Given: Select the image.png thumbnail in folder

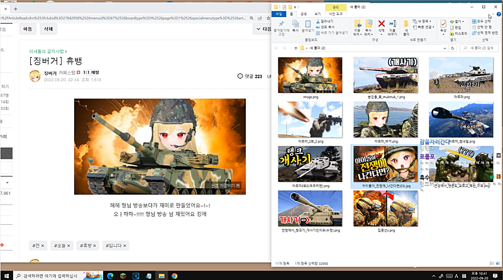Looking at the screenshot, I should pos(309,75).
